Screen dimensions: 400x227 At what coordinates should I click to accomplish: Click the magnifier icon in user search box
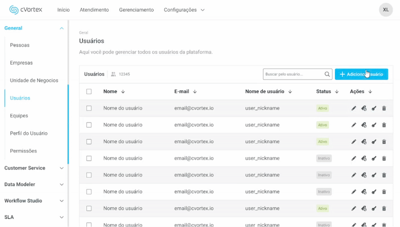(327, 74)
